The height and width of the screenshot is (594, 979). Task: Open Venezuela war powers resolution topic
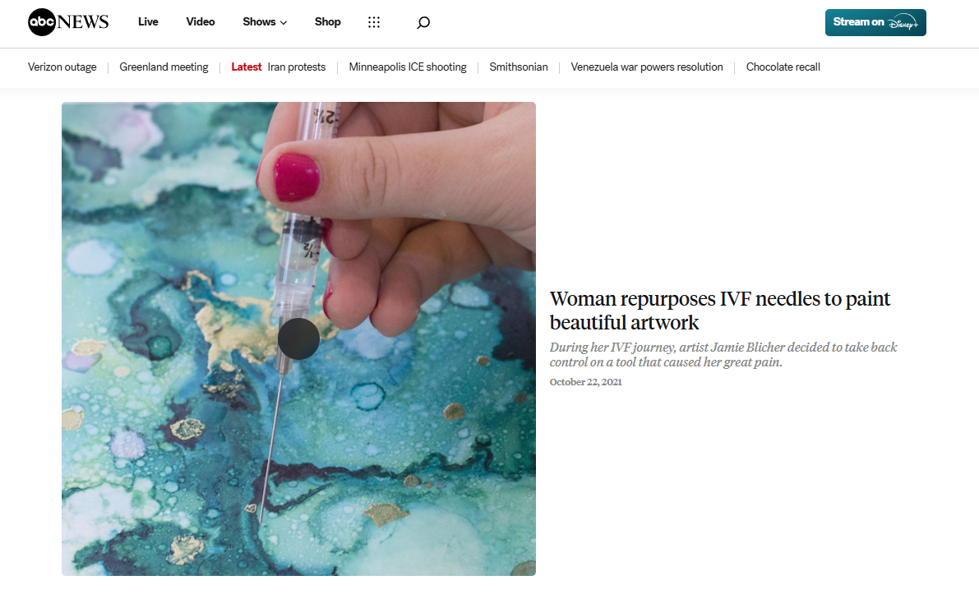click(x=647, y=67)
